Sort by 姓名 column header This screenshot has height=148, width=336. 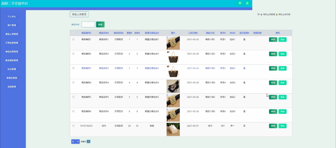(232, 33)
